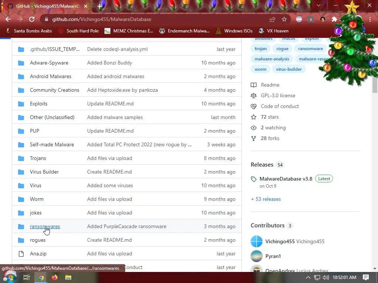Show the + 53 releases link

coord(266,199)
